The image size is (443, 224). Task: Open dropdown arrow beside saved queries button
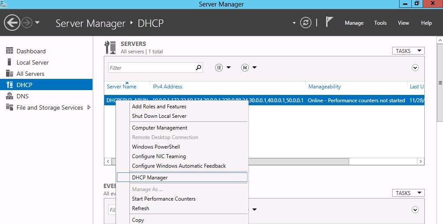(x=255, y=67)
